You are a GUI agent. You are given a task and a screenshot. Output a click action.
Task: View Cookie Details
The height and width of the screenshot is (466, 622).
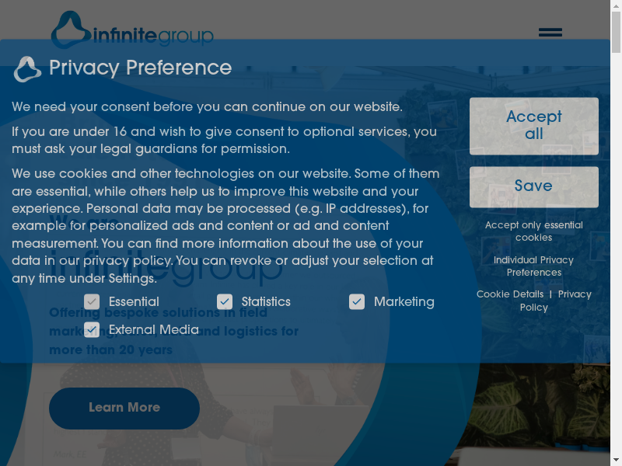[510, 294]
